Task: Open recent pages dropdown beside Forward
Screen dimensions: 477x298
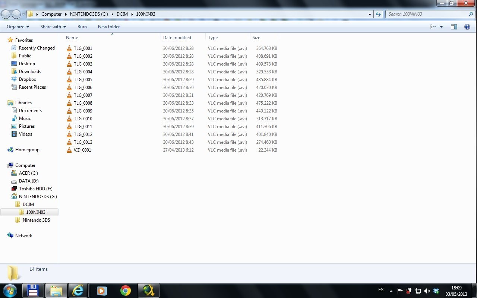Action: click(24, 15)
